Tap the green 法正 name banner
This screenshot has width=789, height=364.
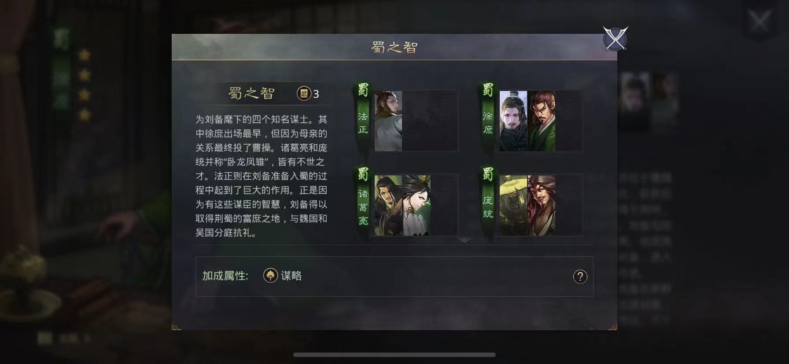[x=363, y=116]
